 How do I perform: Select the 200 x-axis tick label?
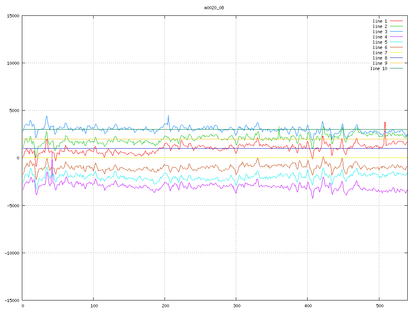165,306
